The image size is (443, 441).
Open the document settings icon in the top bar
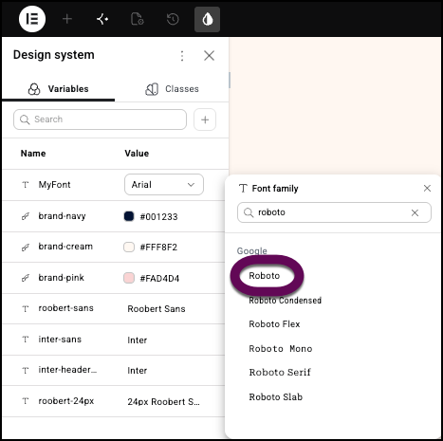(x=138, y=19)
